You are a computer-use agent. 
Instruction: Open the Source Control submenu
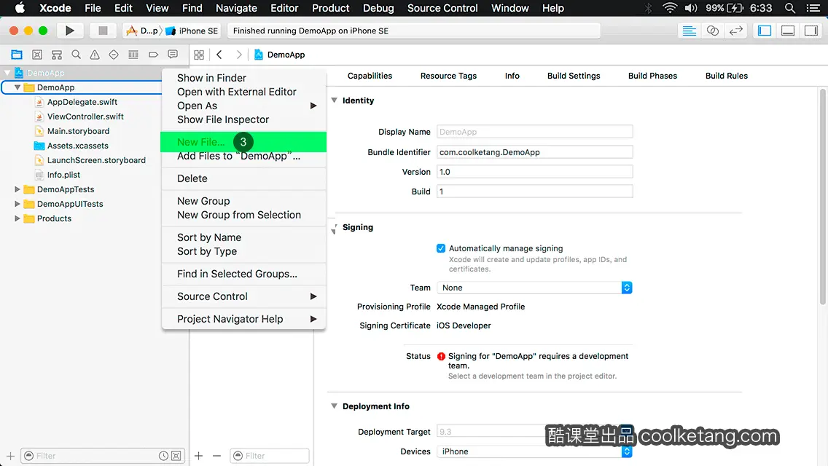(x=243, y=296)
